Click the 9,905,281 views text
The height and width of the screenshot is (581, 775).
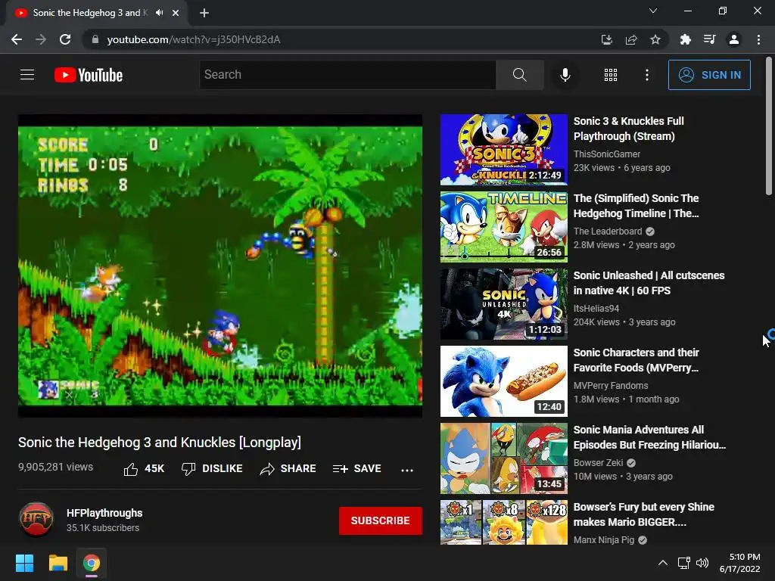coord(55,467)
